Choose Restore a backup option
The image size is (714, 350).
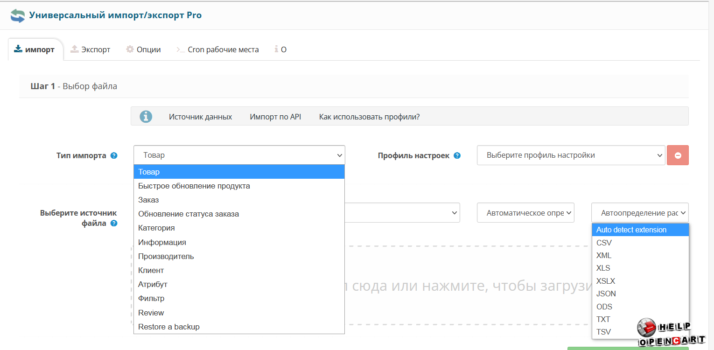169,327
